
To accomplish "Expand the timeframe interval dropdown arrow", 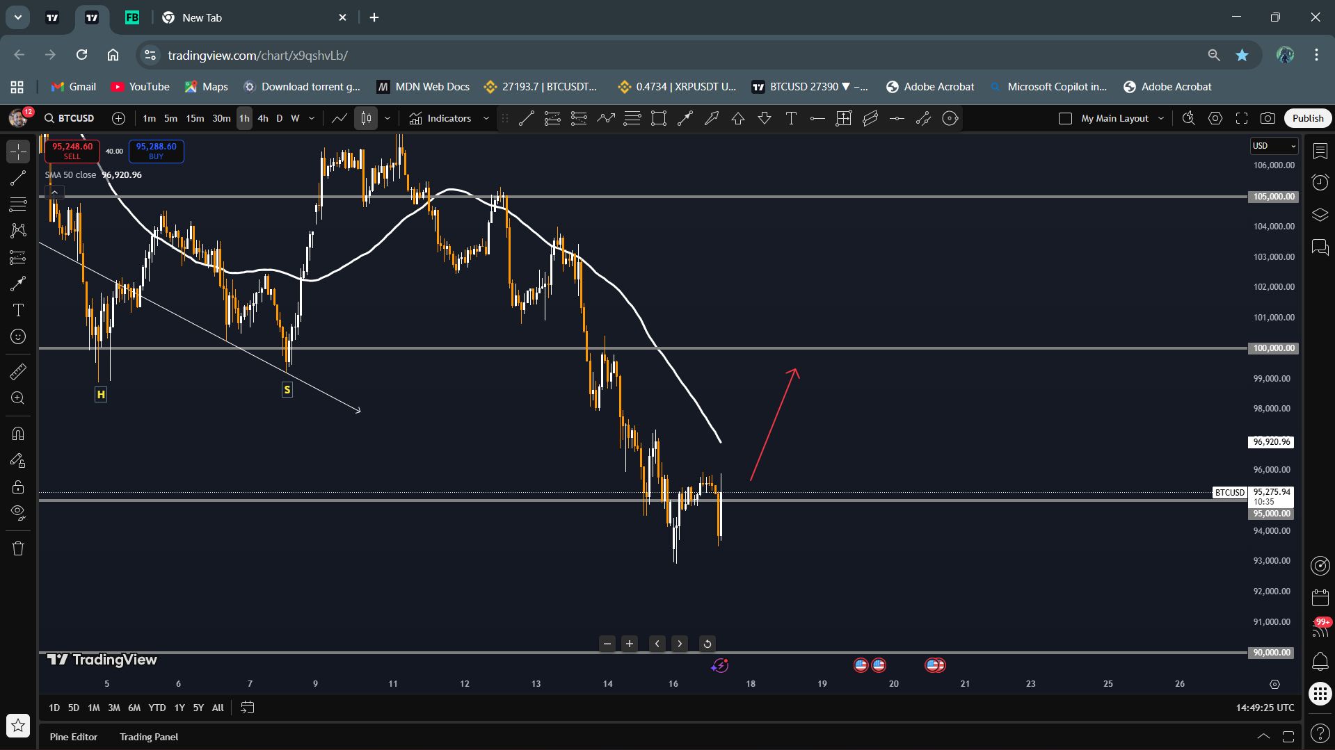I will pos(312,118).
